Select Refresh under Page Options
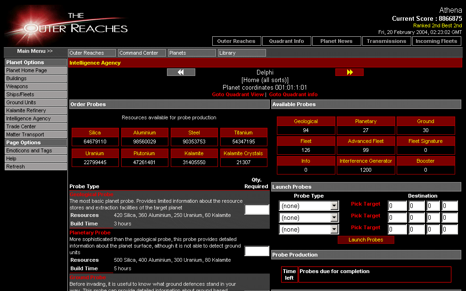The image size is (466, 291). [36, 166]
